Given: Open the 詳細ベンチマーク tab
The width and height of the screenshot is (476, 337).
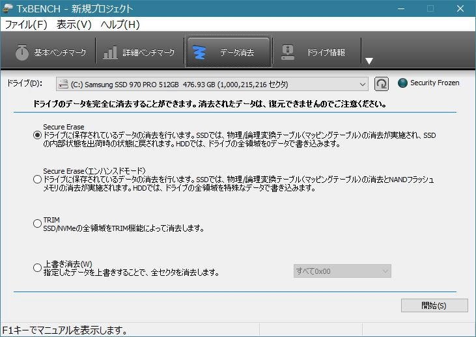Looking at the screenshot, I should point(139,52).
